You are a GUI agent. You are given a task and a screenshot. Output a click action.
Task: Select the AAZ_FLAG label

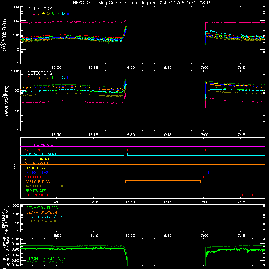[x=33, y=186]
